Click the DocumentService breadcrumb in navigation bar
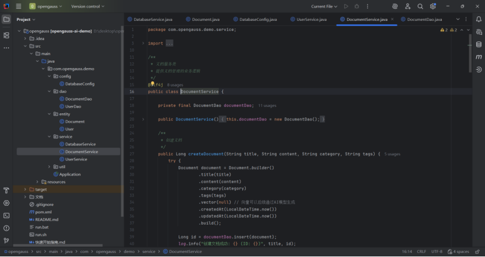The width and height of the screenshot is (485, 257). pyautogui.click(x=183, y=251)
